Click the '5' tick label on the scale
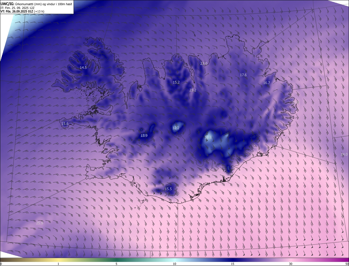The width and height of the screenshot is (349, 266). [x=116, y=264]
